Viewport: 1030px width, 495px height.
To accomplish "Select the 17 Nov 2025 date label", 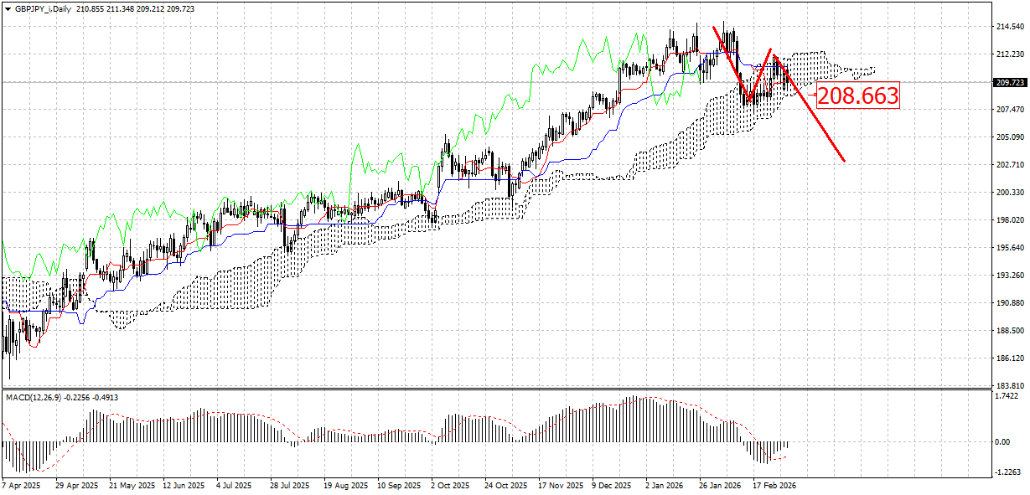I will [x=561, y=485].
